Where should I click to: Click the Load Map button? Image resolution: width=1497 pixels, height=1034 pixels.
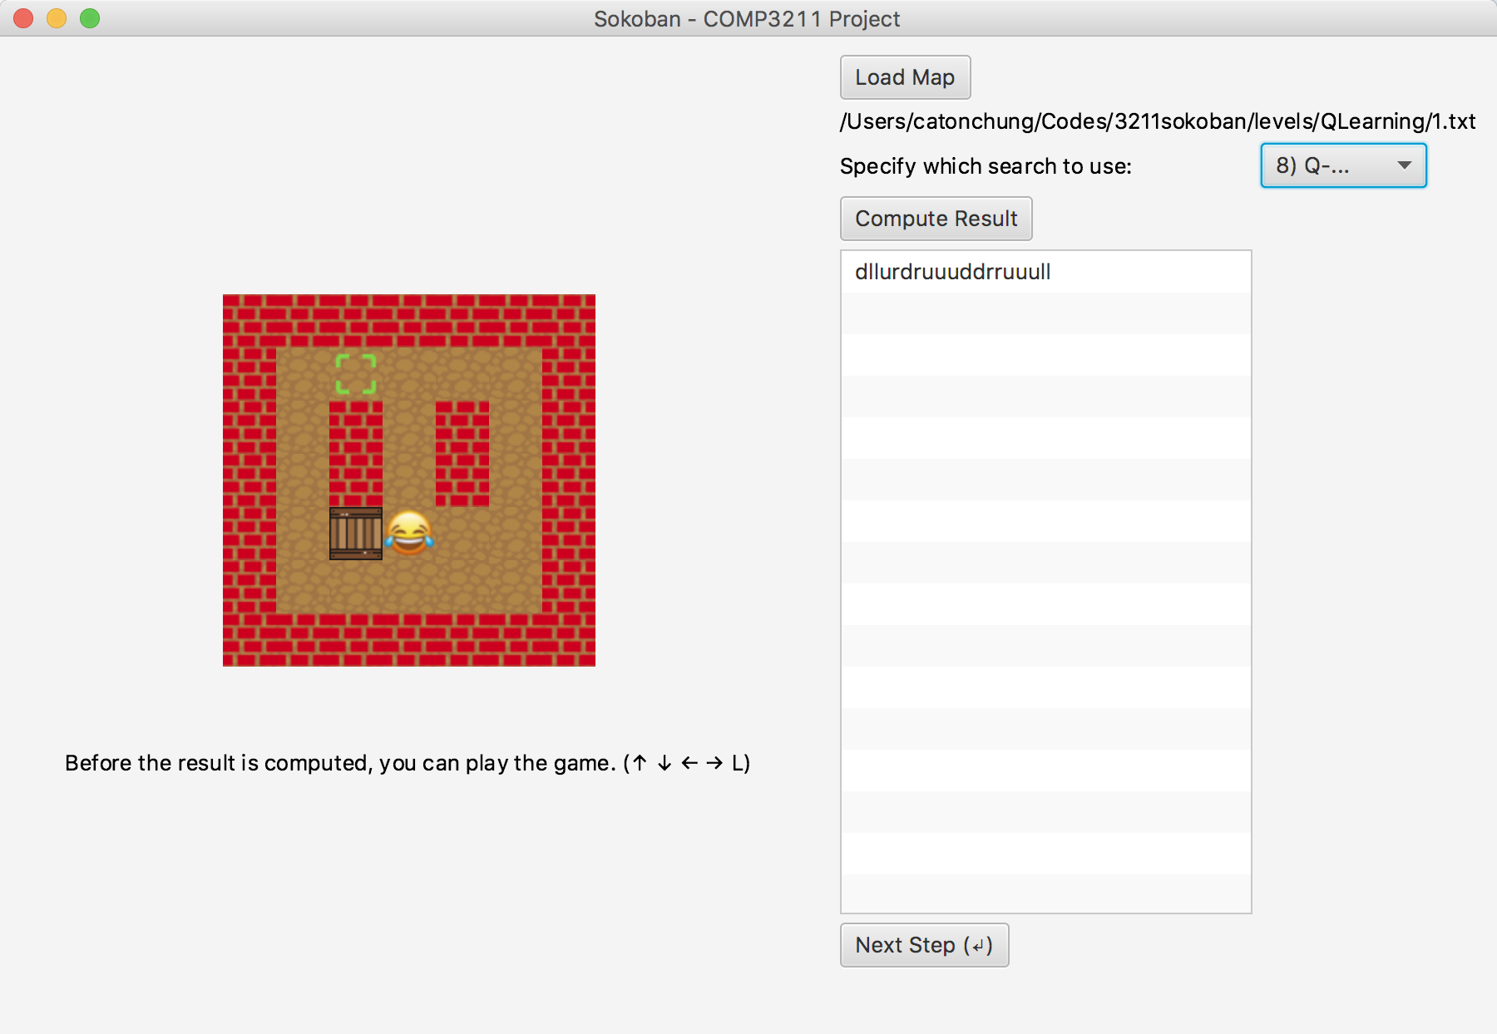click(x=905, y=77)
